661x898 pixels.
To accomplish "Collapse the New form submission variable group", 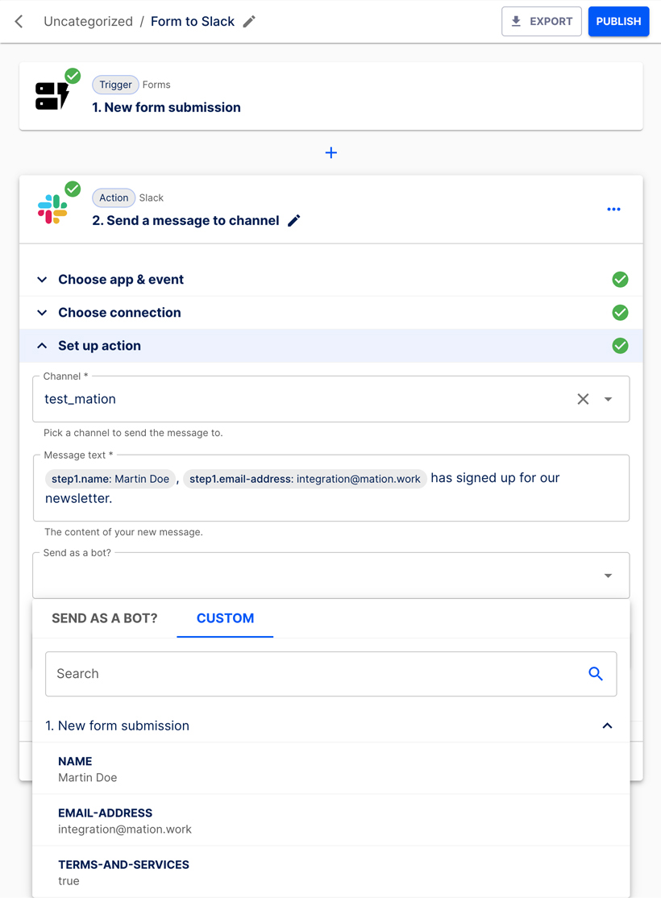I will 607,725.
